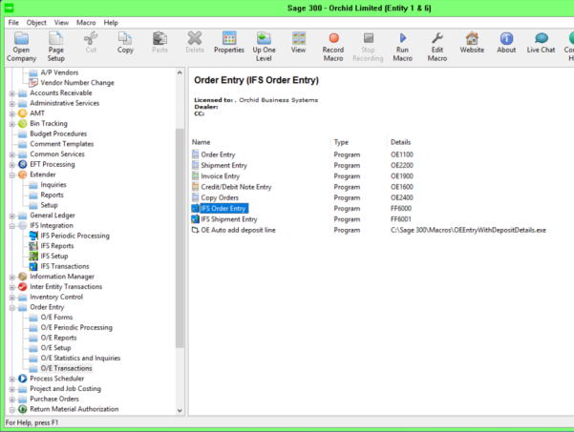Click the Paste toolbar icon
Screen dimensions: 574x432
pos(159,38)
